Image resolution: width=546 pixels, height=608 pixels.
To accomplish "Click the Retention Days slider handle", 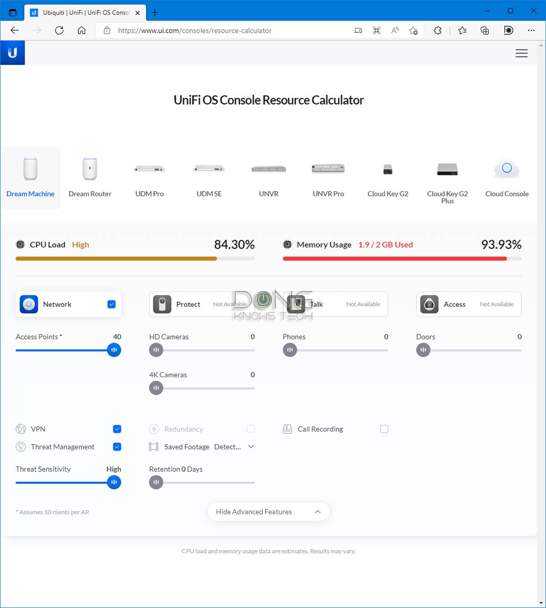I will coord(156,482).
